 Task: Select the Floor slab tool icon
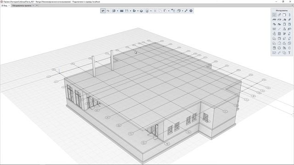(x=274, y=19)
